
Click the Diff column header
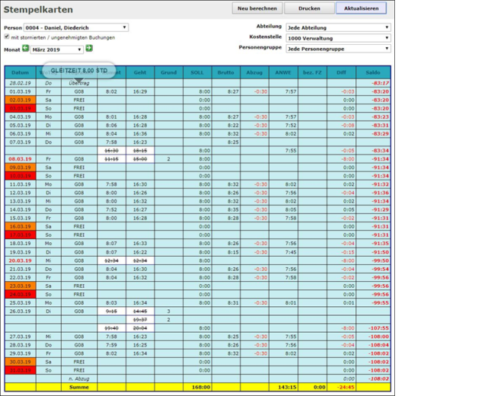pos(341,73)
